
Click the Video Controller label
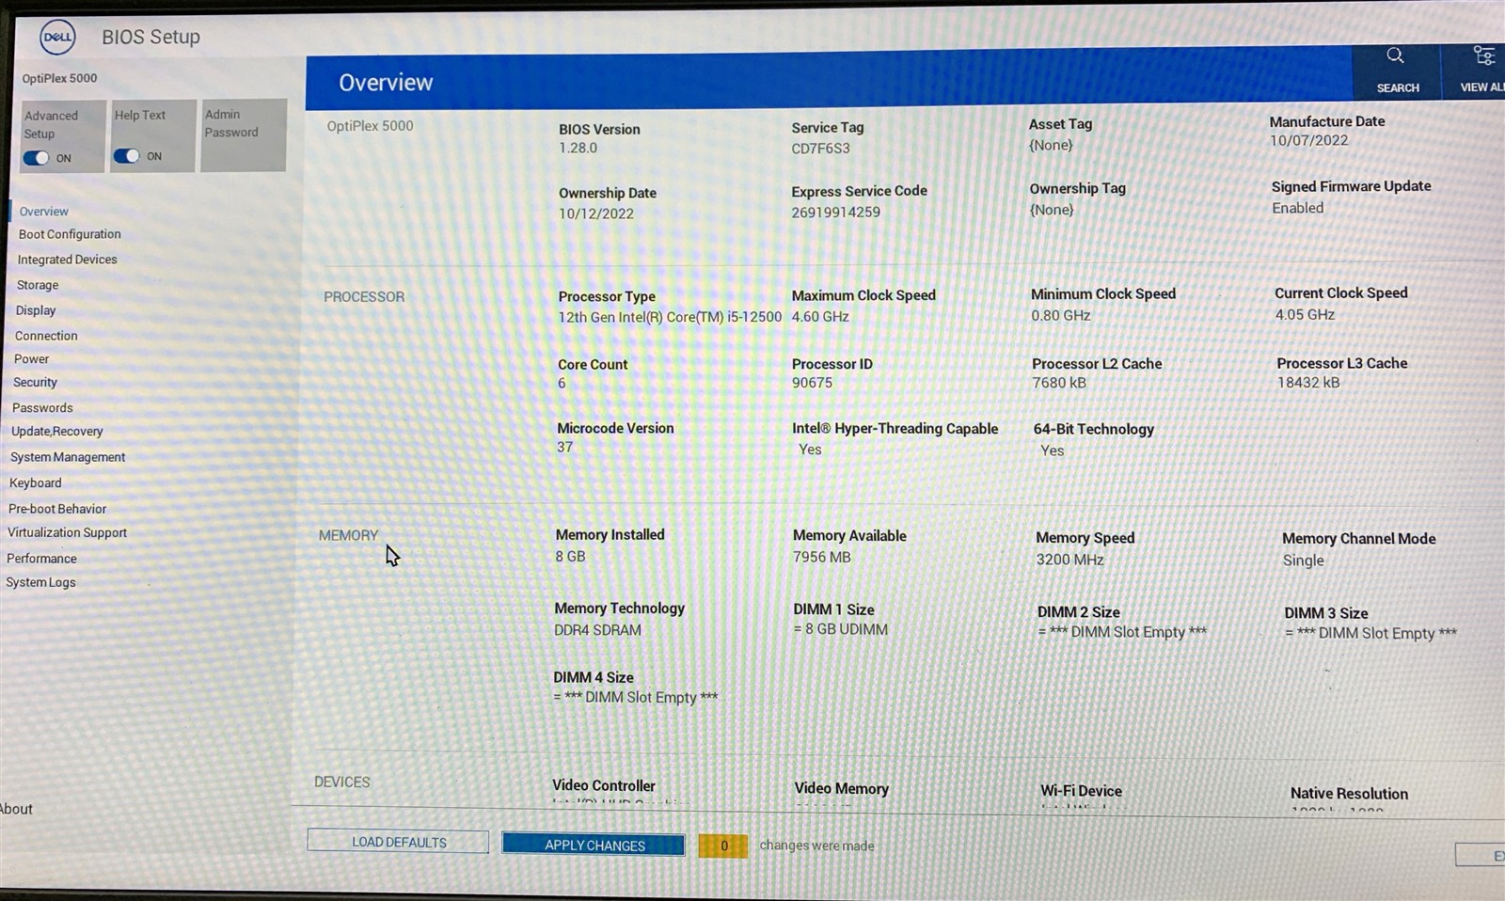tap(603, 785)
